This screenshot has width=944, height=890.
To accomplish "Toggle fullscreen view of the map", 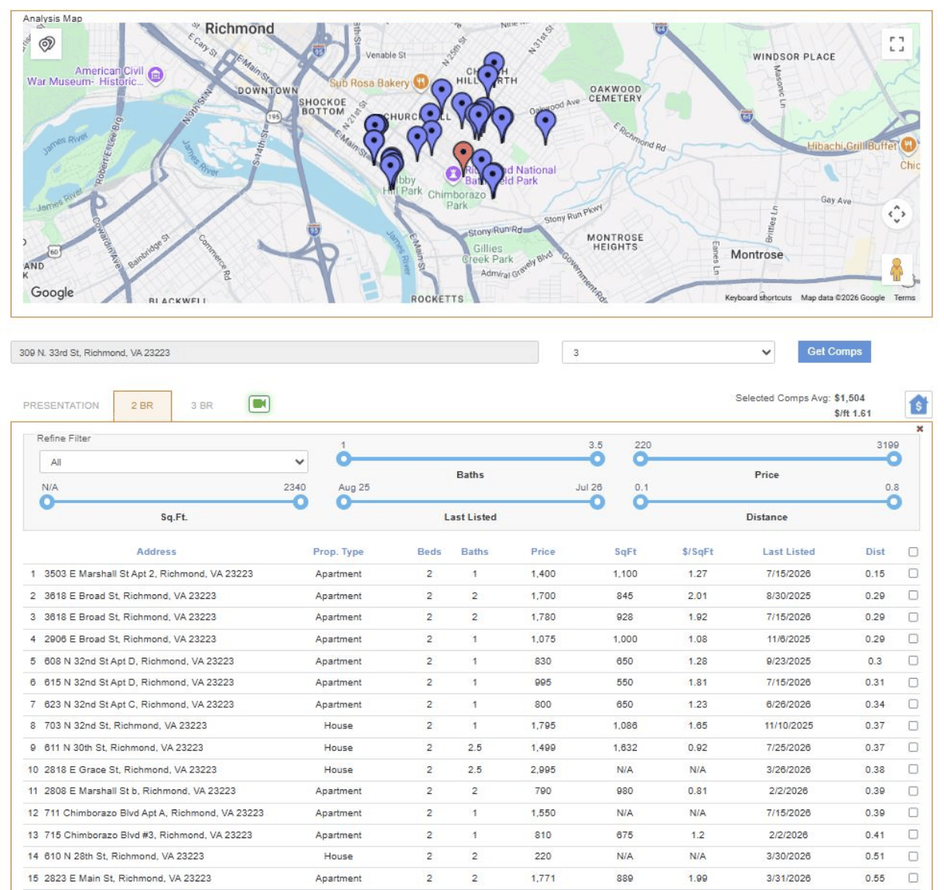I will point(896,44).
